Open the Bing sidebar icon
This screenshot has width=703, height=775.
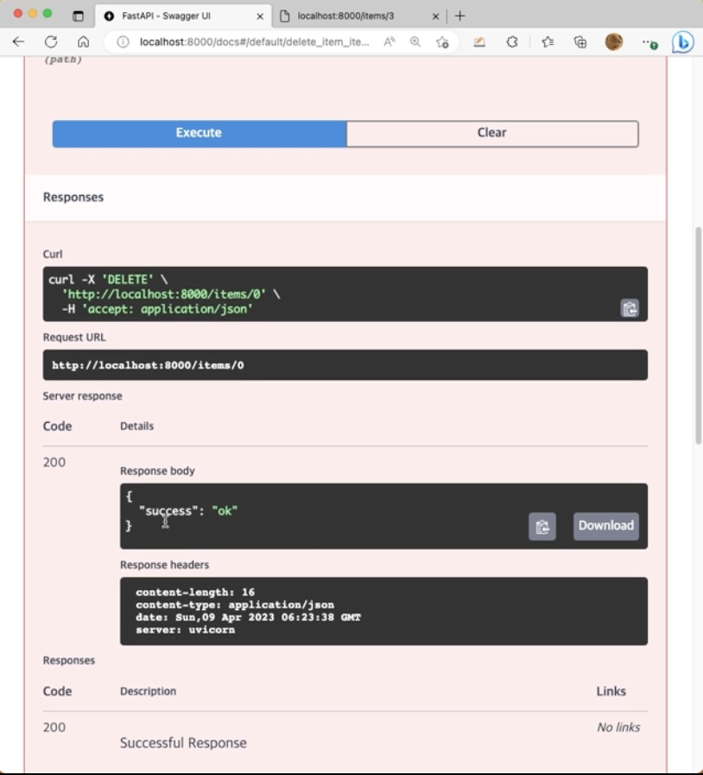tap(683, 42)
